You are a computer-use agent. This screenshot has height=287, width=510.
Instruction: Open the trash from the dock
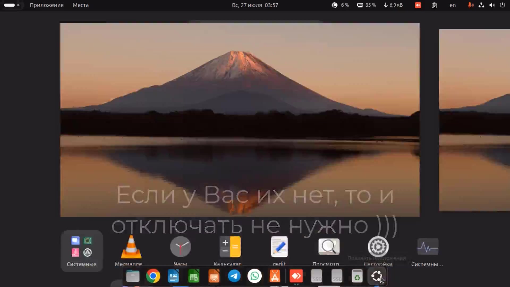pyautogui.click(x=357, y=276)
